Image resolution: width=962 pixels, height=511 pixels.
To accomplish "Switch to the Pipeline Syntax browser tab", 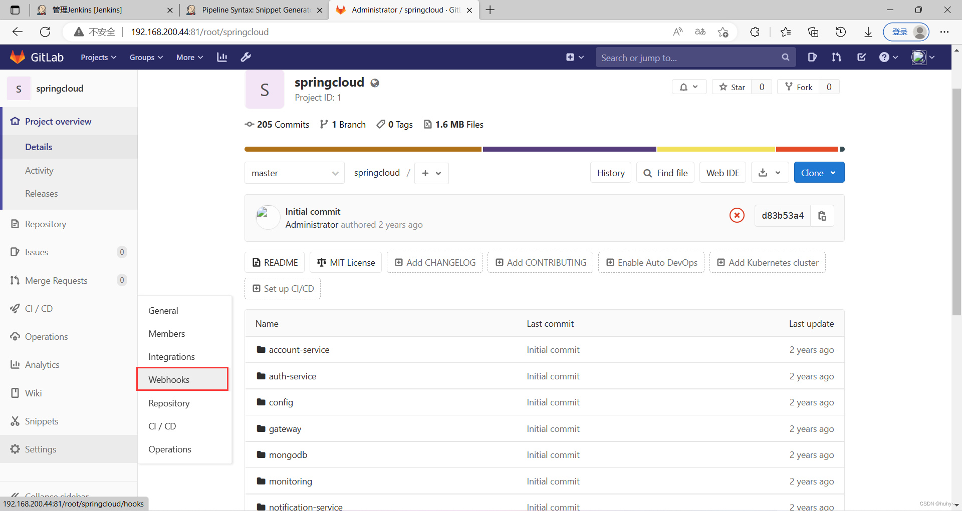I will click(254, 10).
